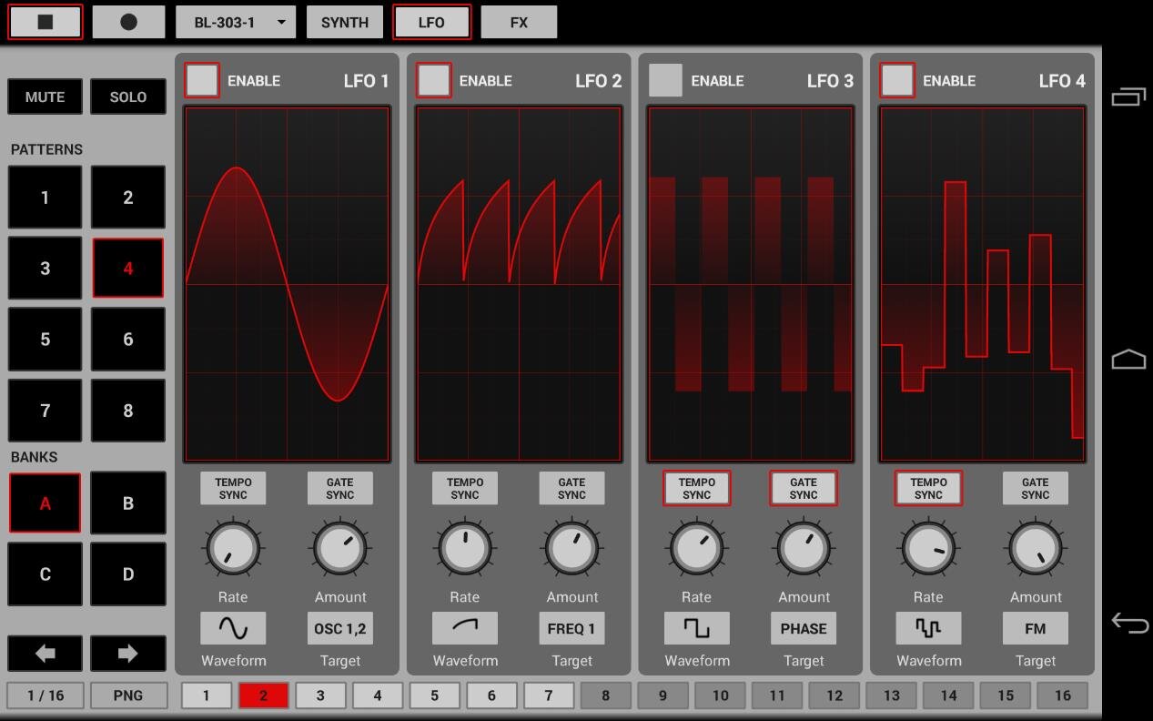Go to previous page with left arrow
The height and width of the screenshot is (721, 1153).
(45, 653)
